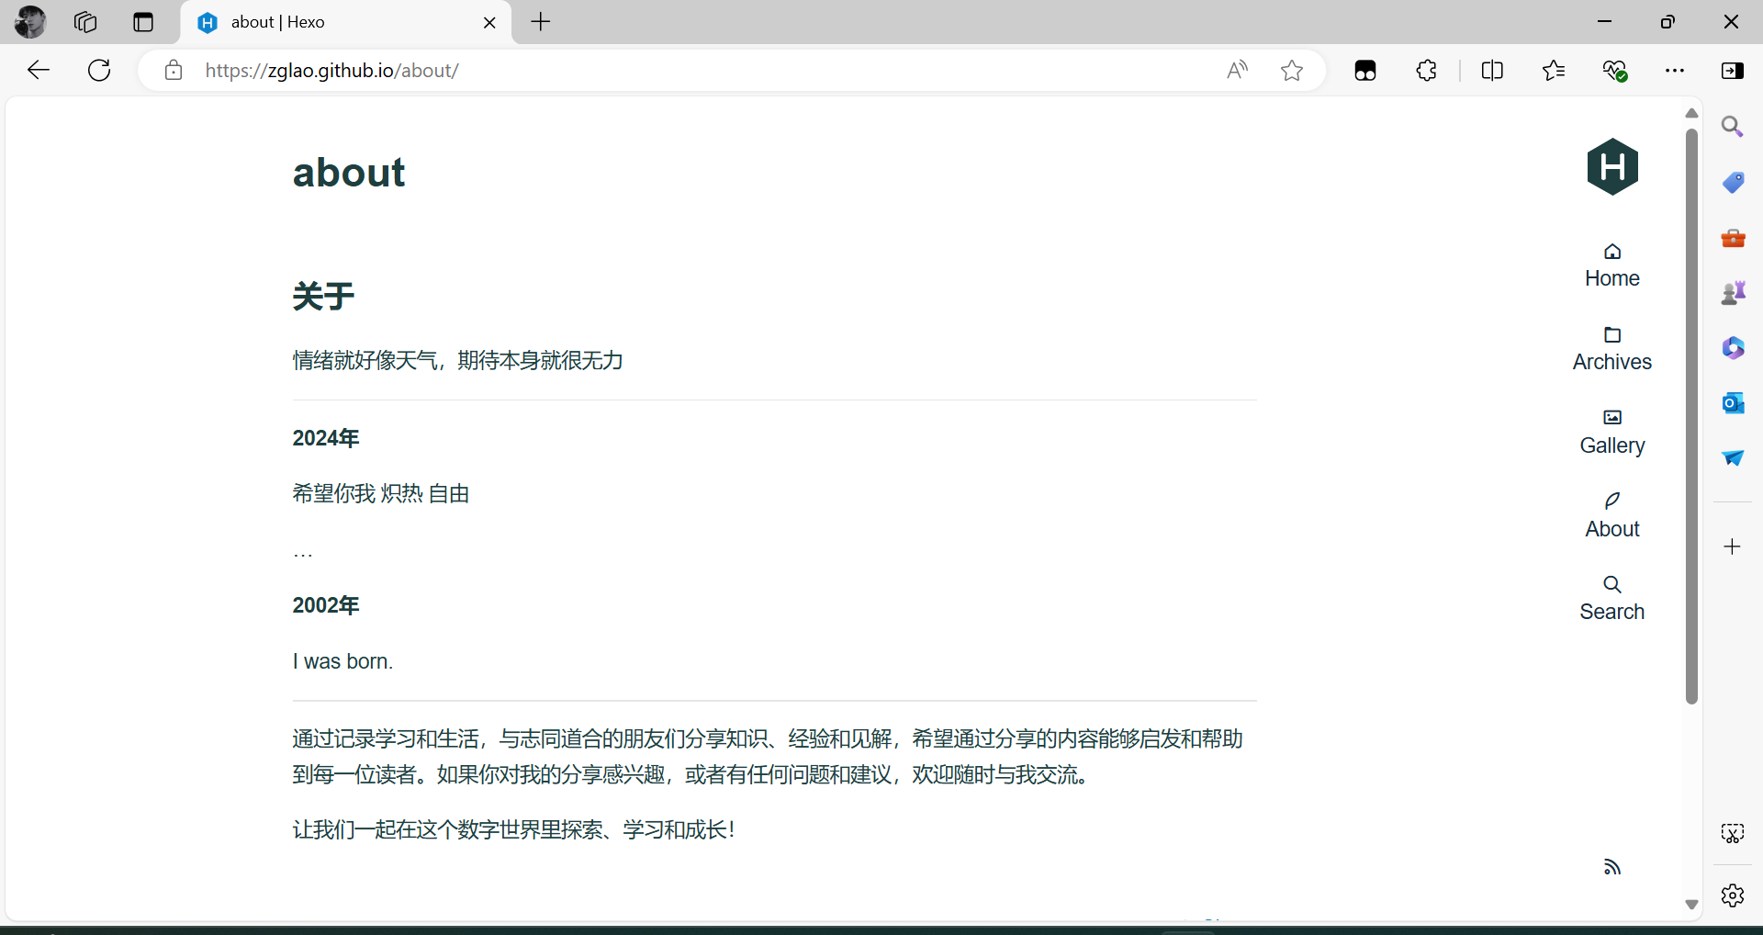Add page to favorites star icon
Viewport: 1763px width, 935px height.
1292,70
